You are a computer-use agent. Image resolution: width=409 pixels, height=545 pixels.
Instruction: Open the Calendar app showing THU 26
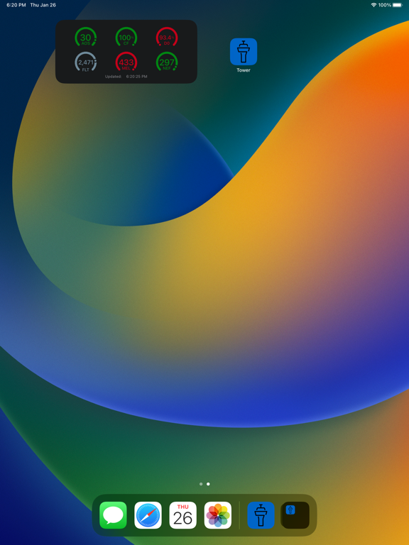[x=183, y=515]
